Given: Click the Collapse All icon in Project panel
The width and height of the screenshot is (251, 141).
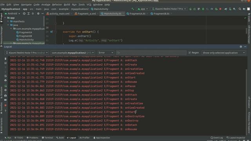Looking at the screenshot, I should [33, 14].
